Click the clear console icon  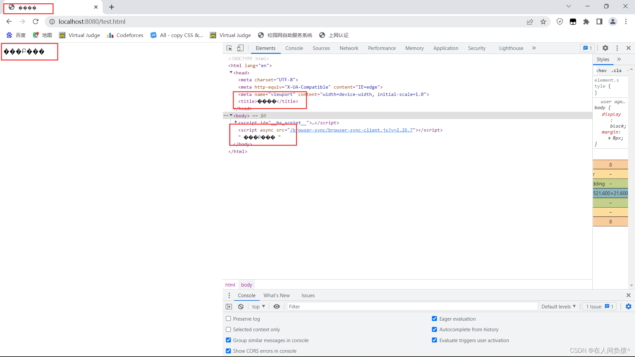[x=240, y=306]
